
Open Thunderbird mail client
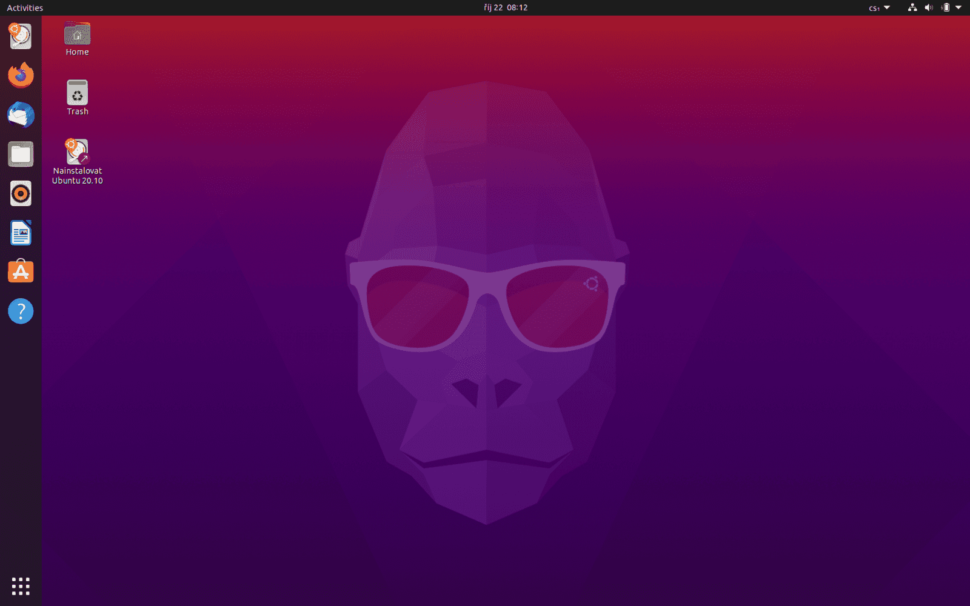(x=20, y=115)
